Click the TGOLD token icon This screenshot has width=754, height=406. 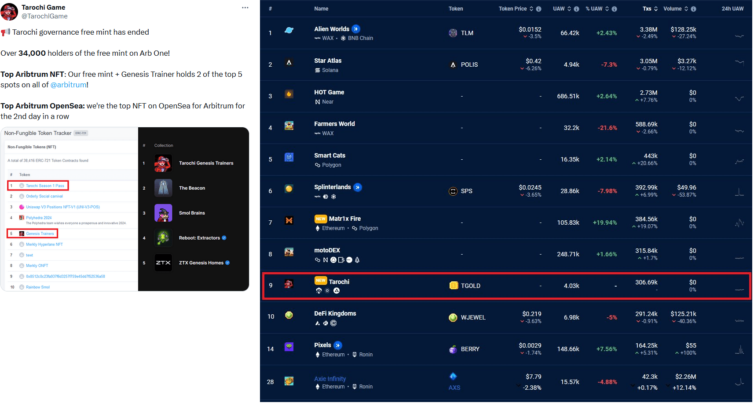[454, 286]
